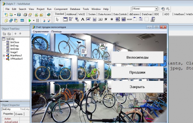
Task: Click the Save floppy disk icon
Action: [x=19, y=15]
